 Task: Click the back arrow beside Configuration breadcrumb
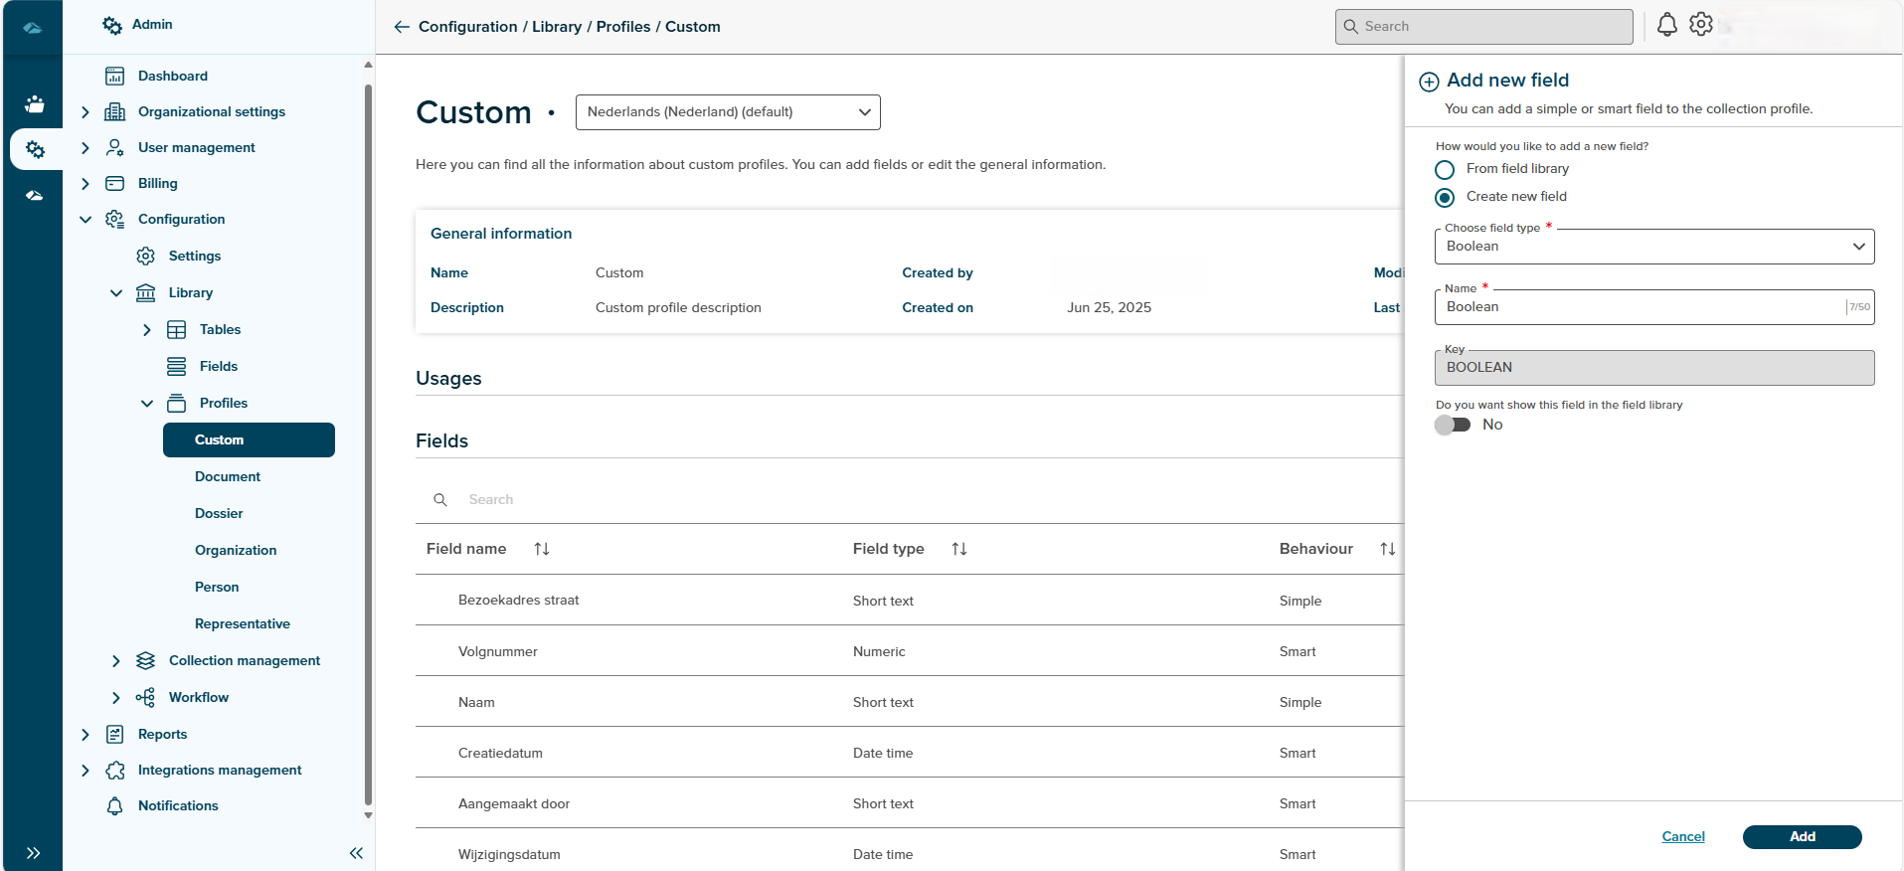pos(402,27)
